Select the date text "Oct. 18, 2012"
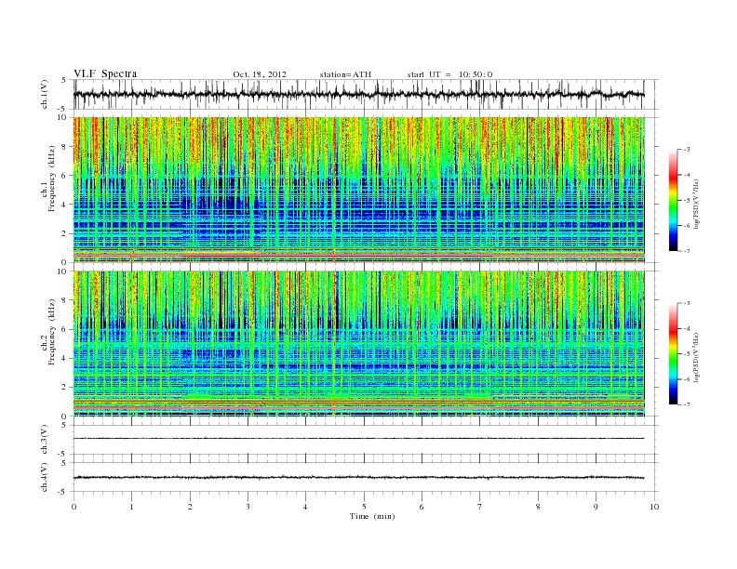Viewport: 737px width, 569px height. click(x=260, y=74)
